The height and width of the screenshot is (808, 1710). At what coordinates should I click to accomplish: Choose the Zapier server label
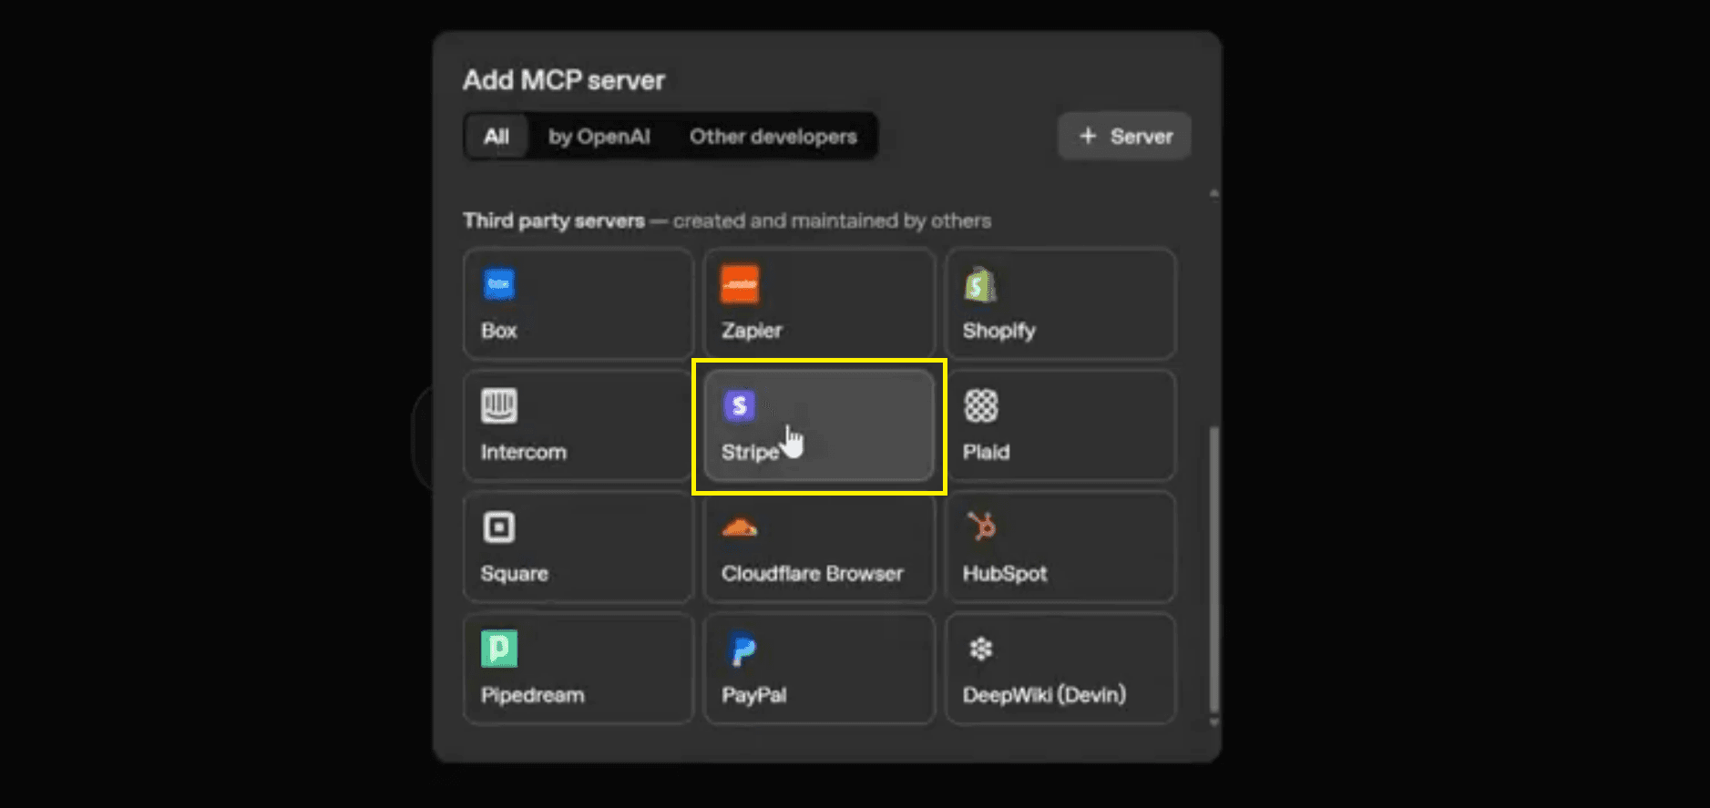point(752,331)
